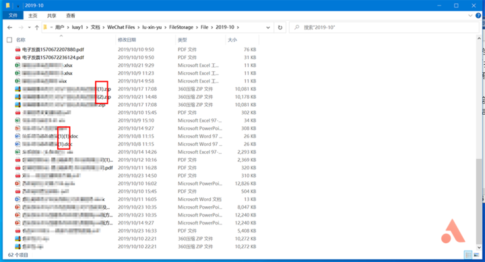
Task: Click the 62 个项目 status text
Action: (x=18, y=255)
